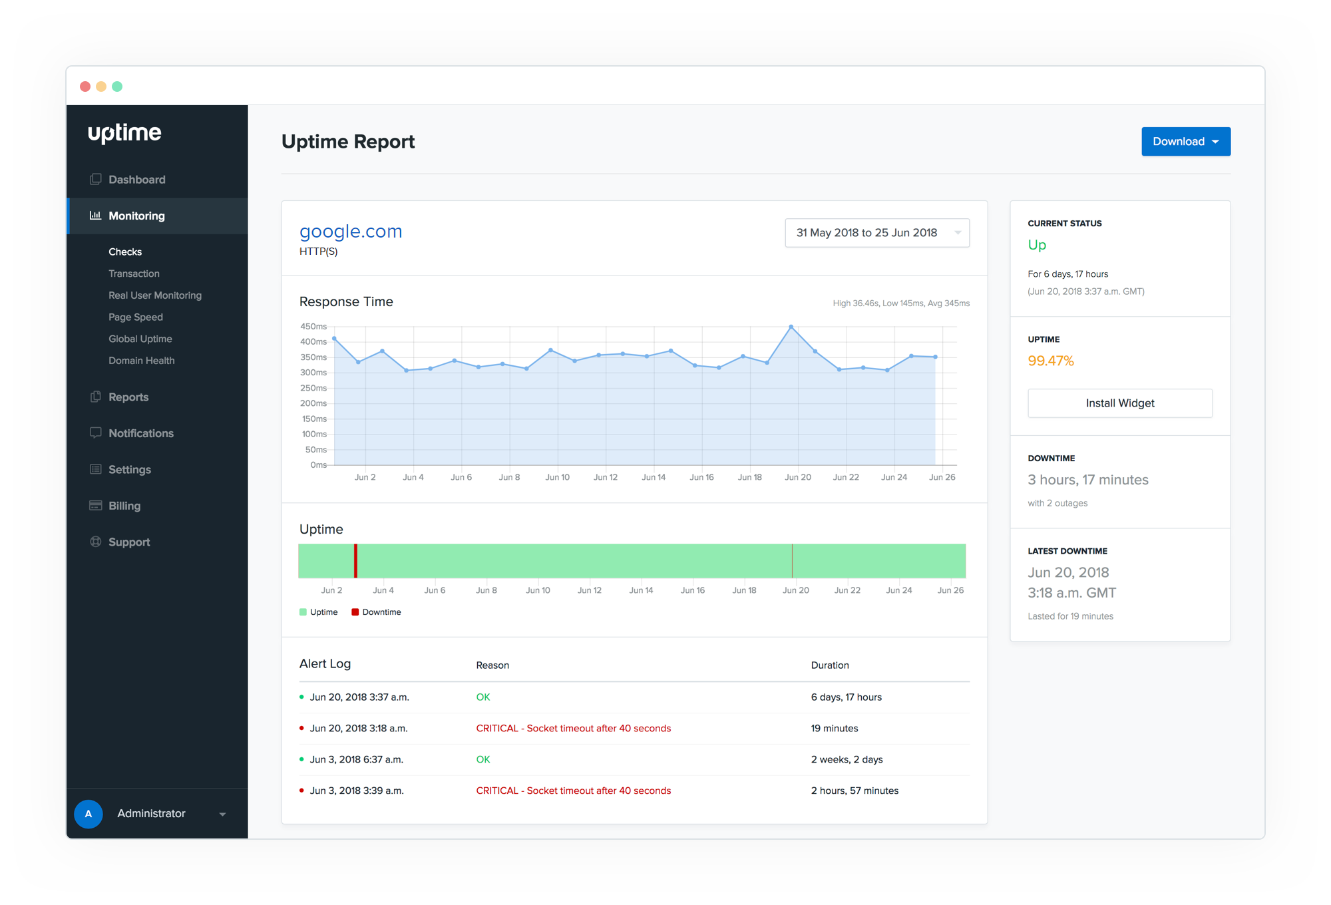
Task: Expand the Download button dropdown
Action: point(1219,141)
